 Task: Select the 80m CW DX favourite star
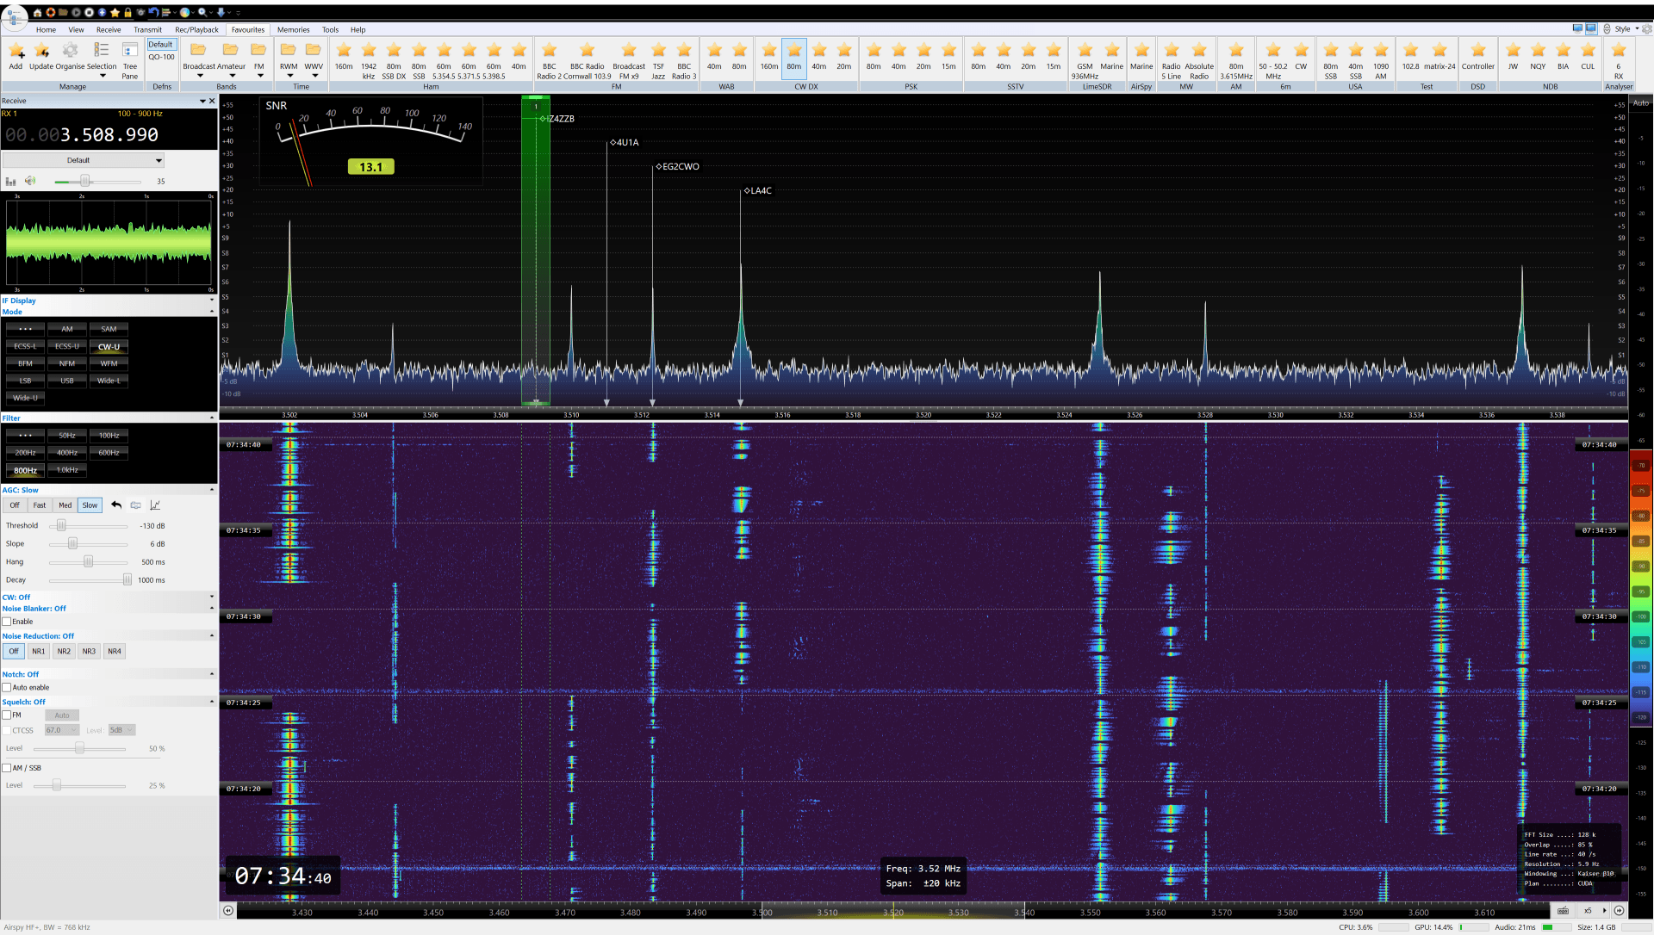click(x=793, y=51)
